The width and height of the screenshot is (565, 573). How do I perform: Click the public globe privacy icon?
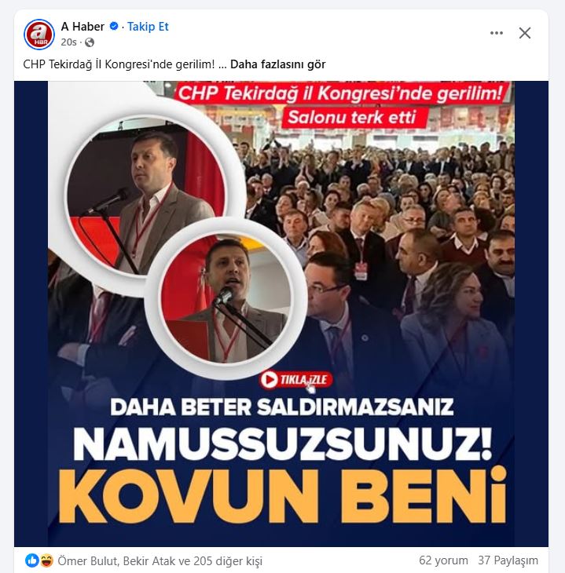pos(90,42)
